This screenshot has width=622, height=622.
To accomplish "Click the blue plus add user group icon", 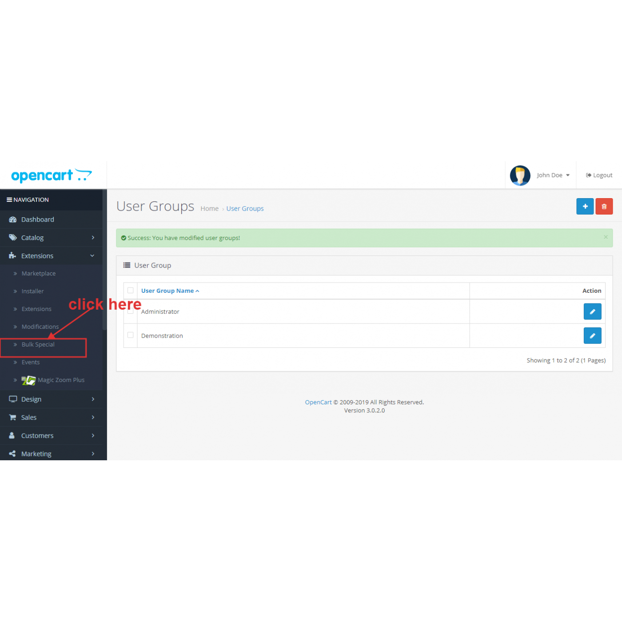I will [585, 206].
